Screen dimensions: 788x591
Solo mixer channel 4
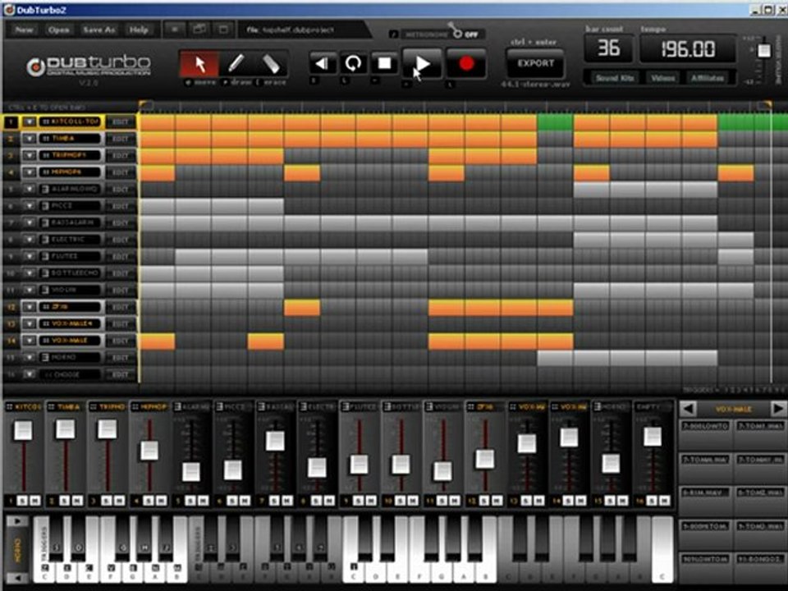pyautogui.click(x=149, y=500)
